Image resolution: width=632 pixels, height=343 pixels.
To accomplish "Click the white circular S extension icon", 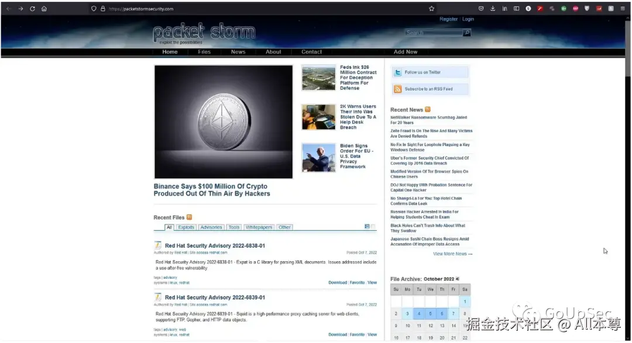I will 528,8.
